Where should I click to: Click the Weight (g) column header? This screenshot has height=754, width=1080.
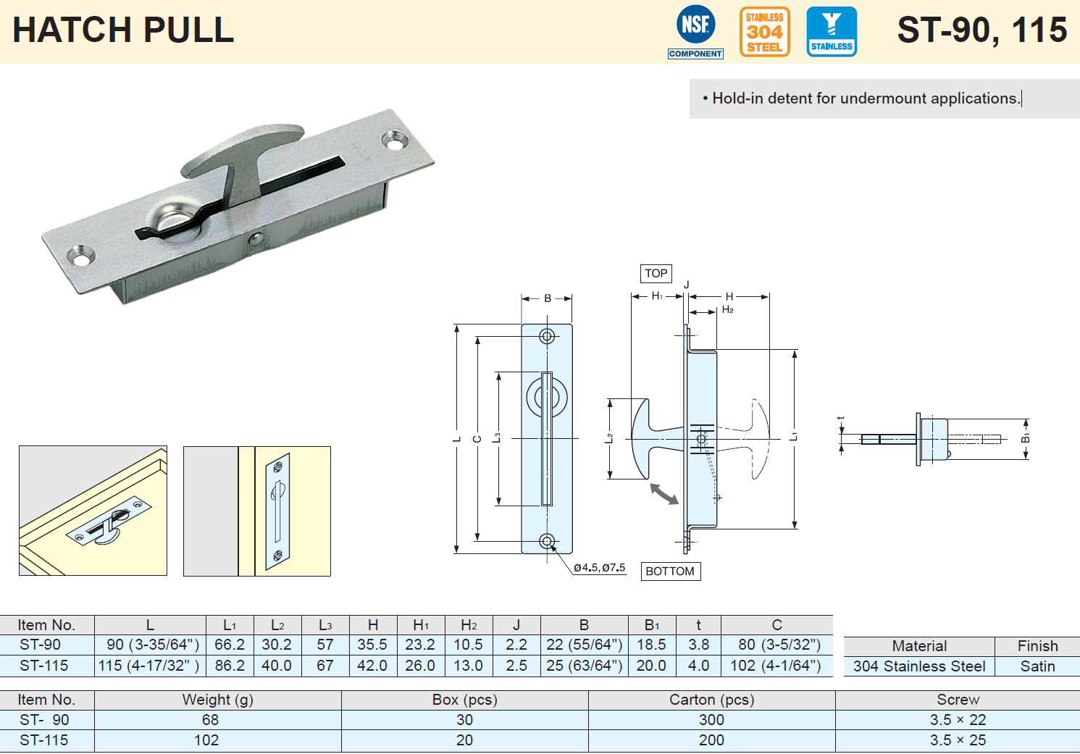217,700
